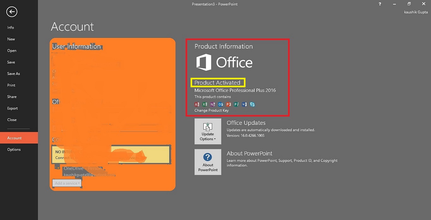The width and height of the screenshot is (431, 220).
Task: Click the Access app icon
Action: coord(197,104)
